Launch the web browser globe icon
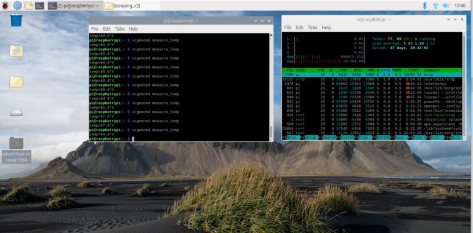This screenshot has height=233, width=473. (17, 6)
